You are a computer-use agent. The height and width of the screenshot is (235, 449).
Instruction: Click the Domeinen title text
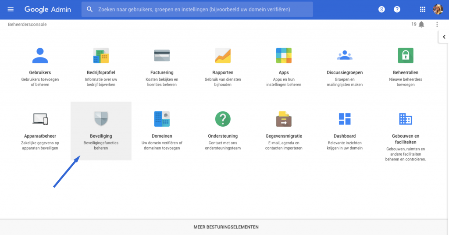point(162,136)
